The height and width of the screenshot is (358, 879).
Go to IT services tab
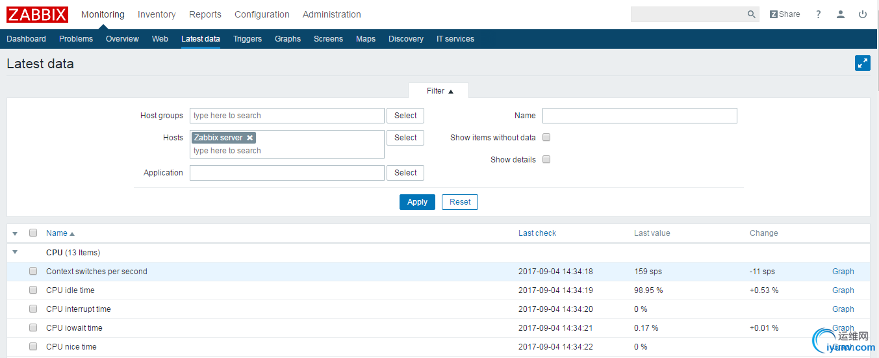tap(455, 39)
